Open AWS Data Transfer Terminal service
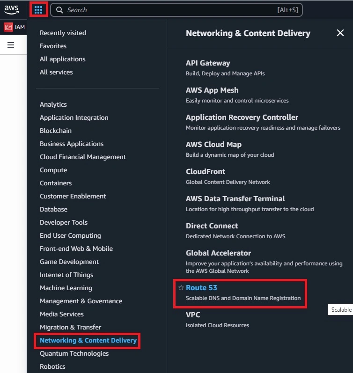This screenshot has height=373, width=353. pos(235,198)
